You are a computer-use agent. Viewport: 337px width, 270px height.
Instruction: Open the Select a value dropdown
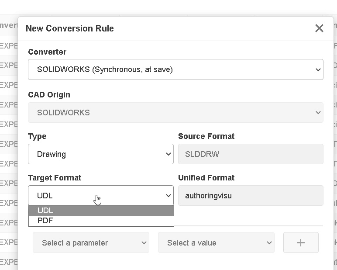pos(216,243)
